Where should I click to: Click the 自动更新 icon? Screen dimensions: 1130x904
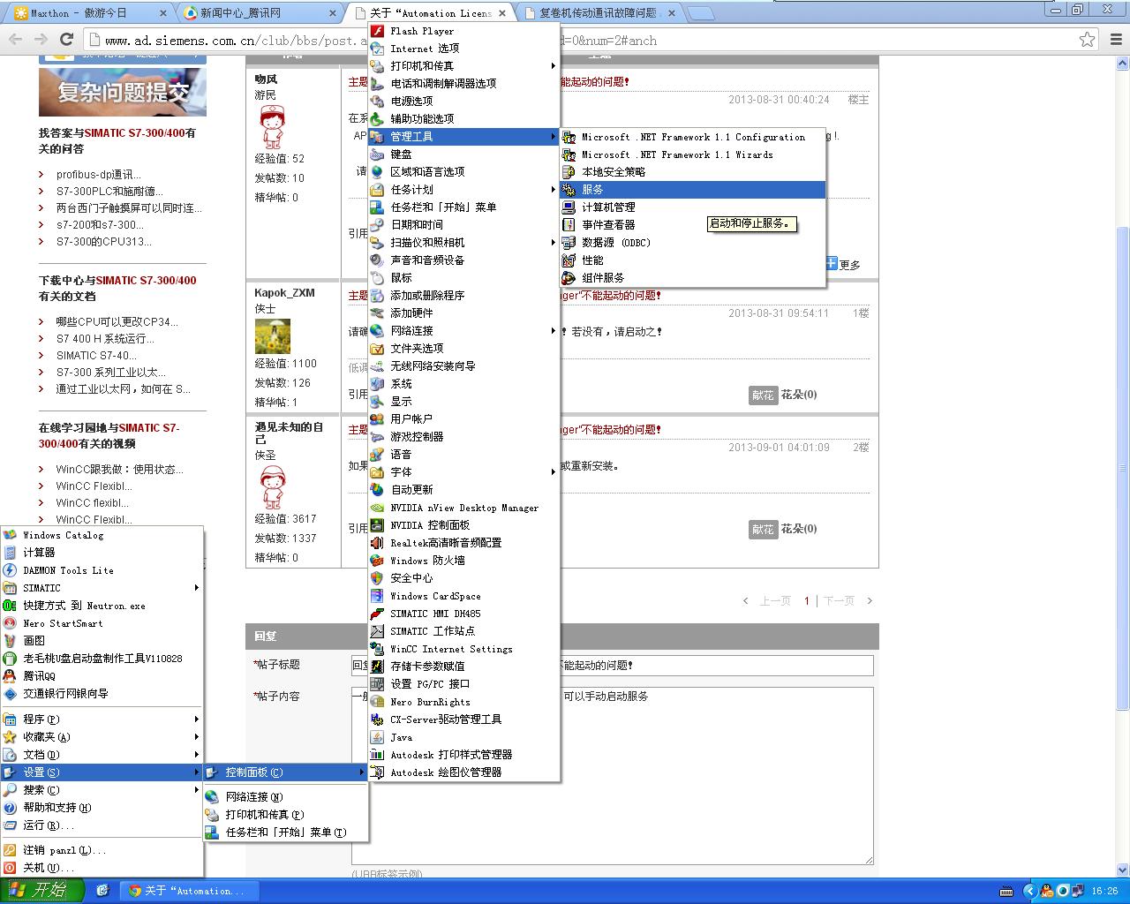[x=377, y=490]
